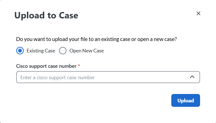Click the word 'Case' in the dialog title

coord(68,16)
